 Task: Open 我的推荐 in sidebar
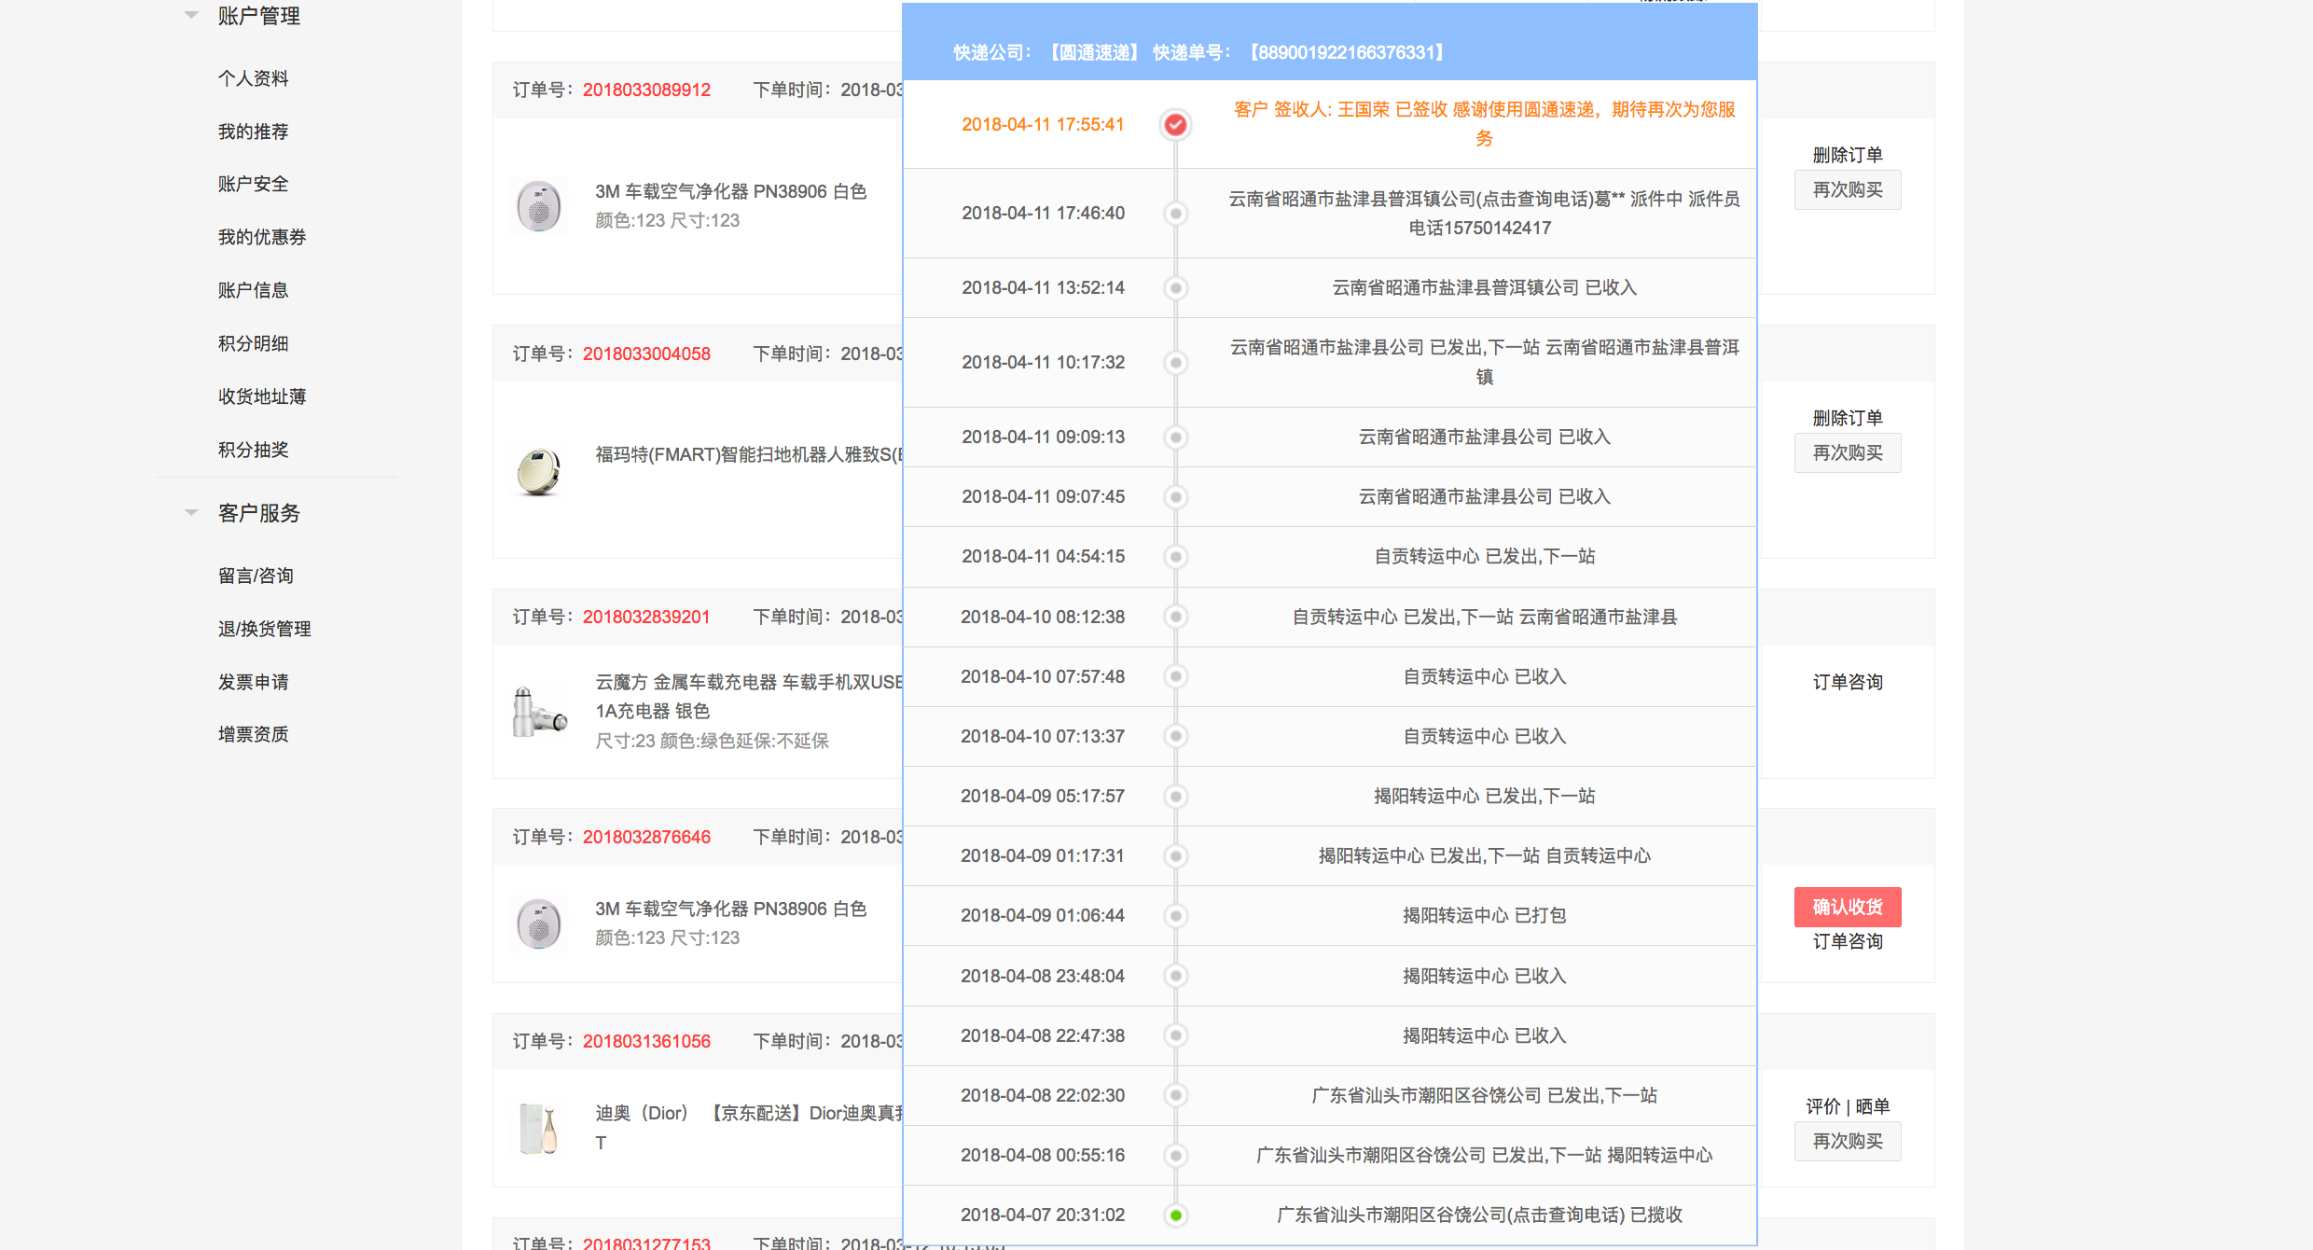point(254,132)
